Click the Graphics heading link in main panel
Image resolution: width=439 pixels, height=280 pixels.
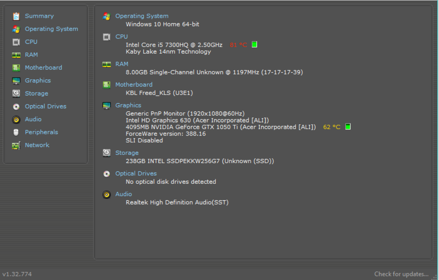(128, 105)
